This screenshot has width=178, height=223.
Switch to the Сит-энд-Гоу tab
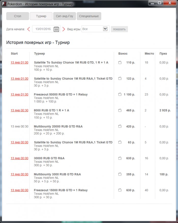(x=65, y=16)
